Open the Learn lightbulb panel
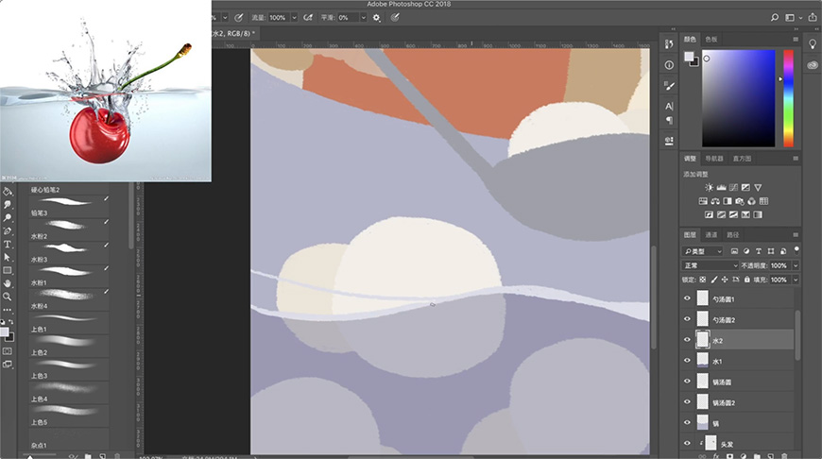This screenshot has width=822, height=459. click(813, 44)
